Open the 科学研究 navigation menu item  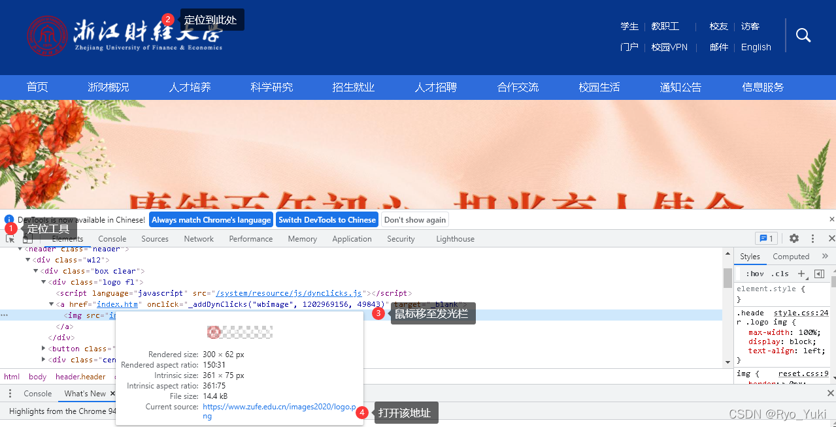(x=272, y=87)
